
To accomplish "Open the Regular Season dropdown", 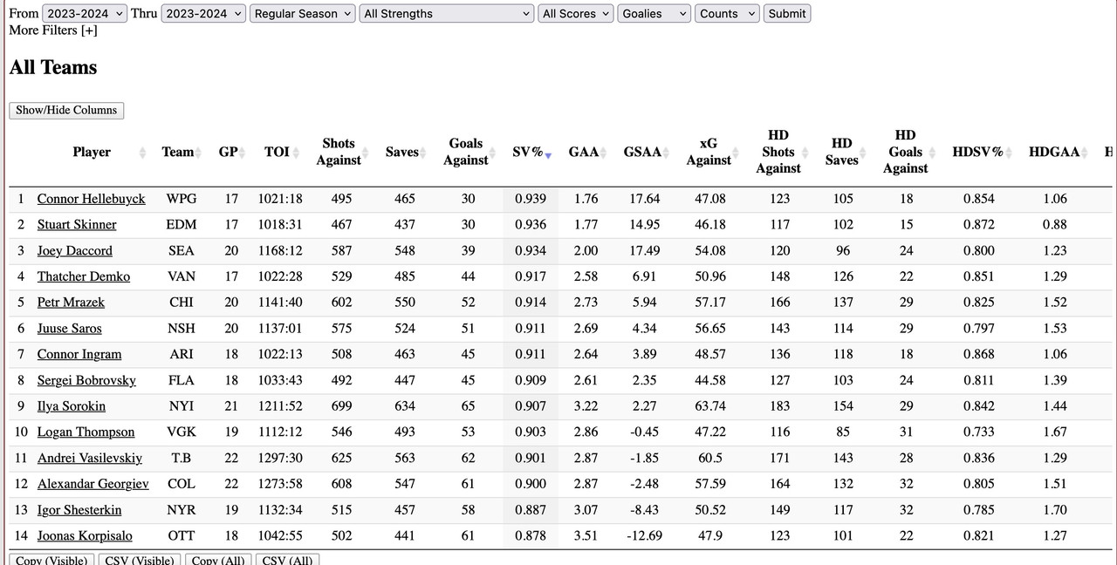I will pos(303,13).
